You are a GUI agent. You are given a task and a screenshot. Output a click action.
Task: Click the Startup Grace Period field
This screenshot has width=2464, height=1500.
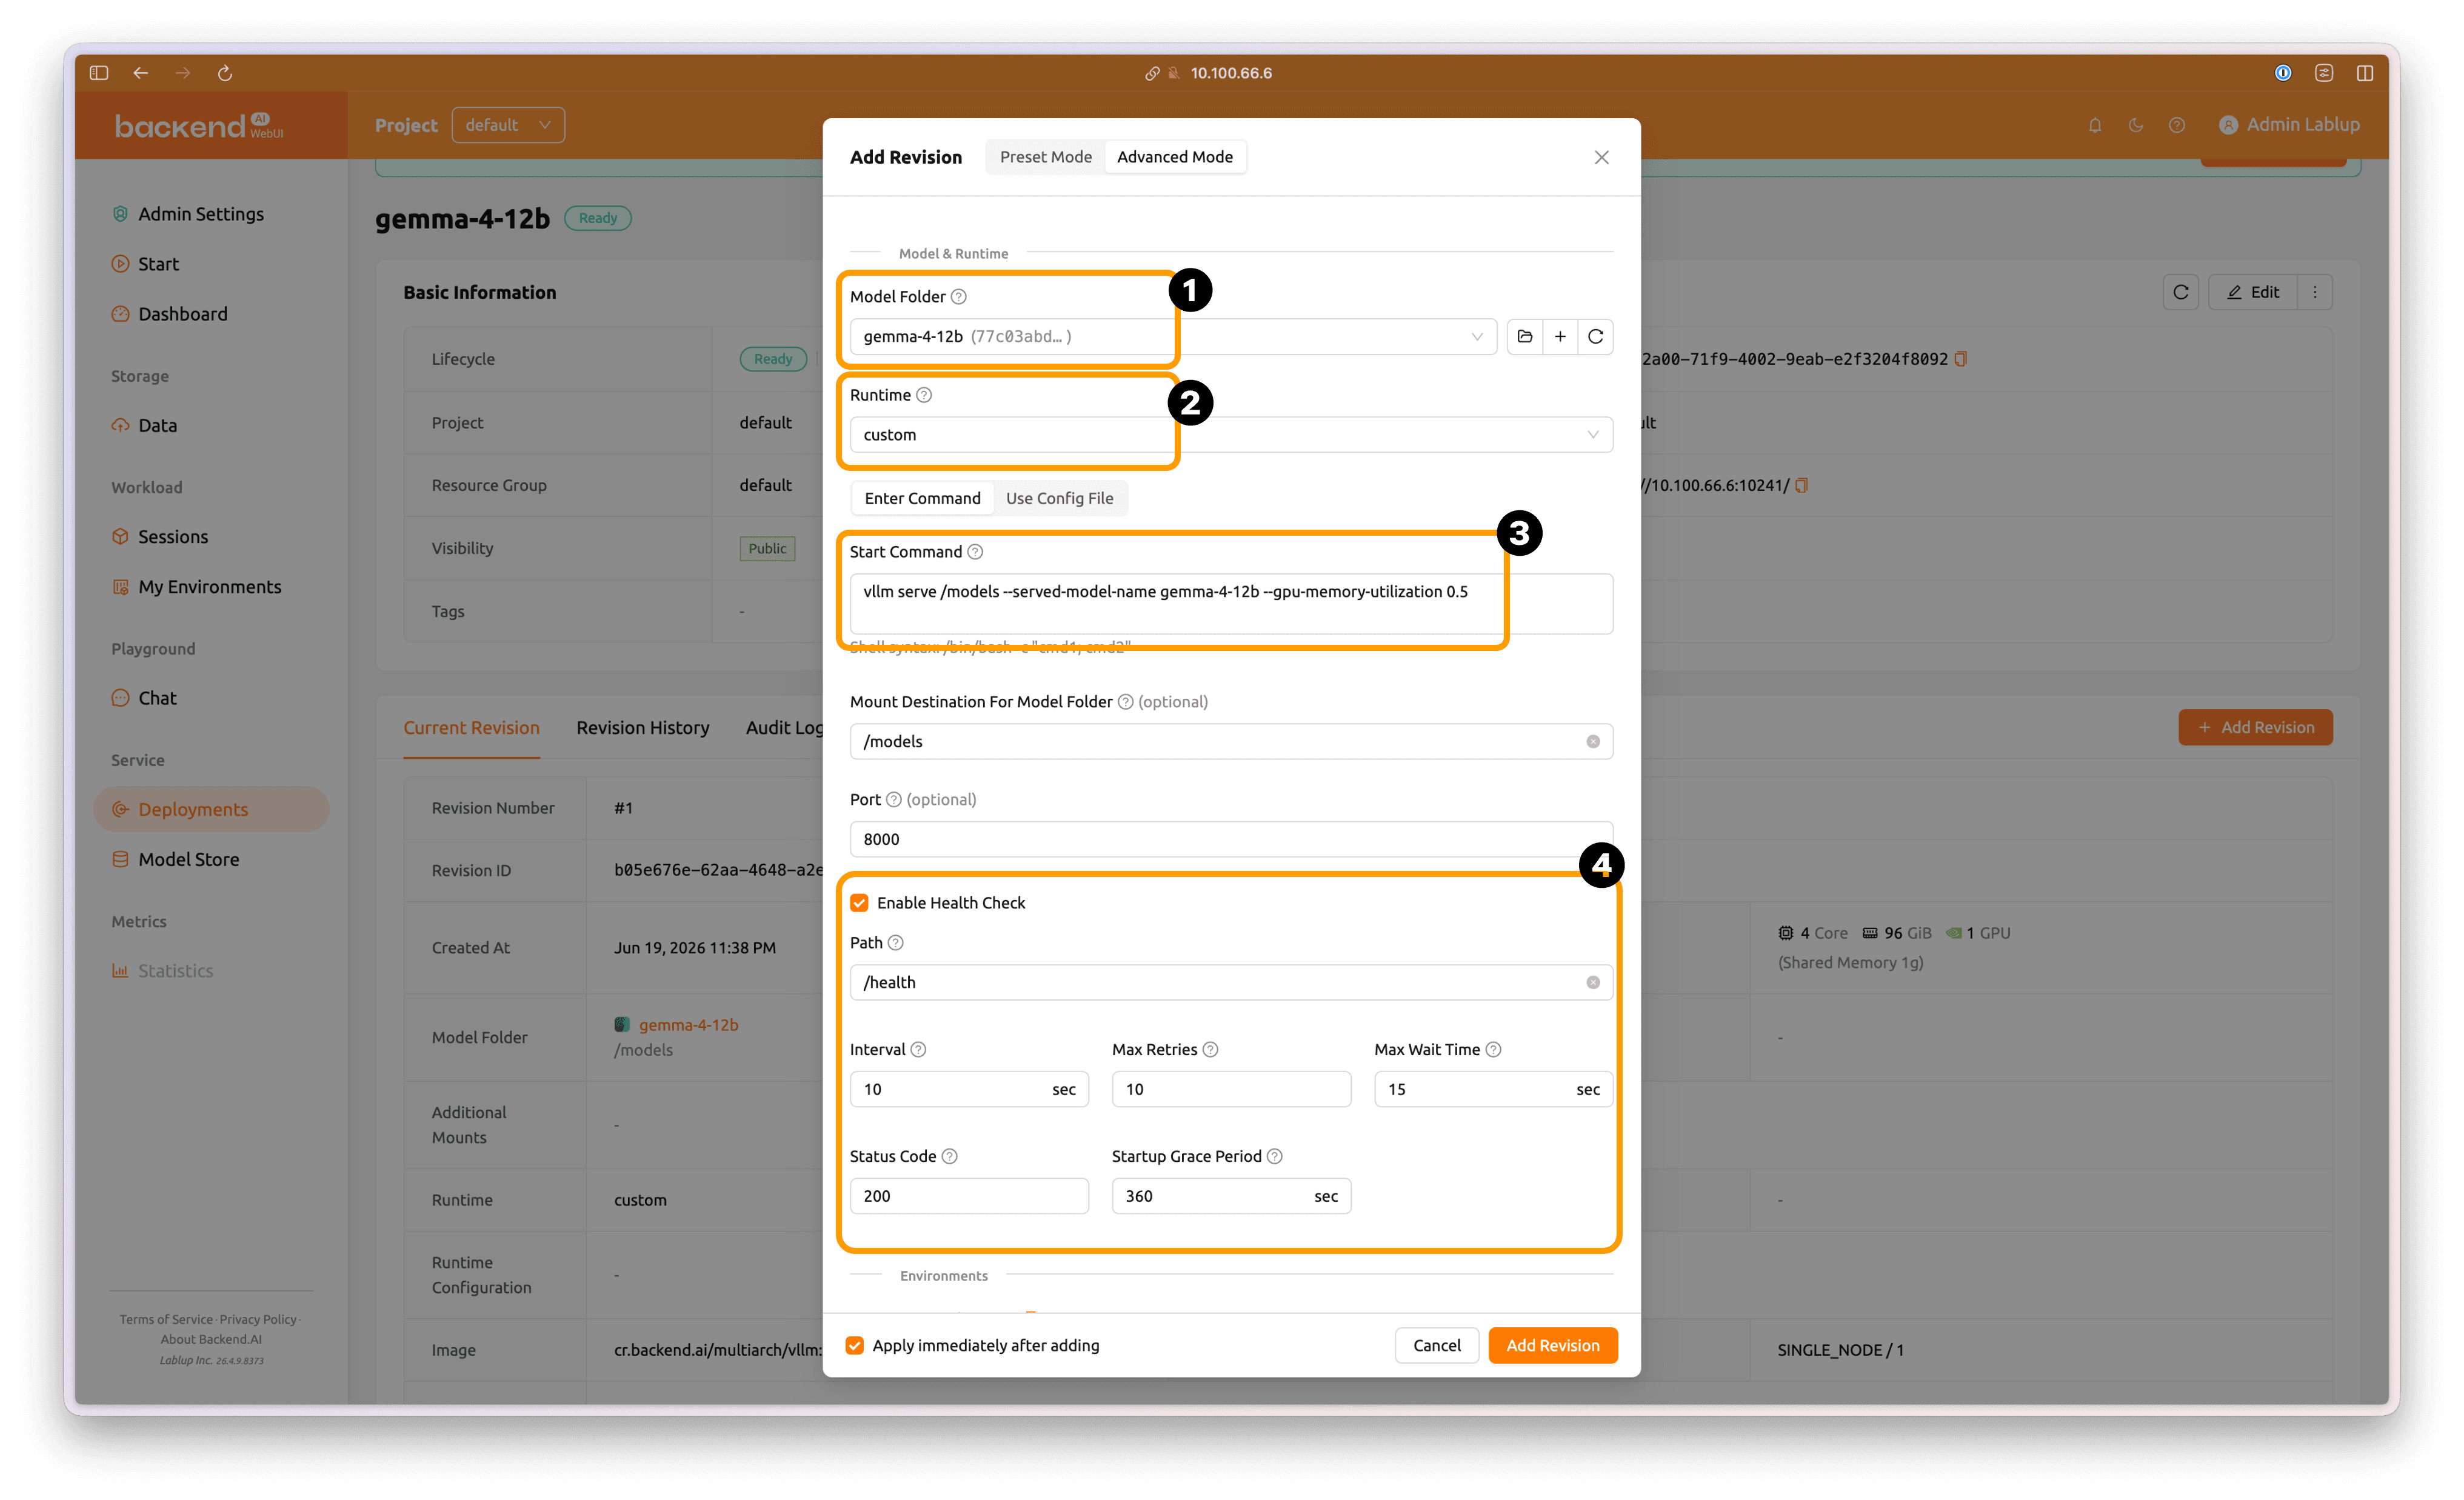pyautogui.click(x=1231, y=1196)
